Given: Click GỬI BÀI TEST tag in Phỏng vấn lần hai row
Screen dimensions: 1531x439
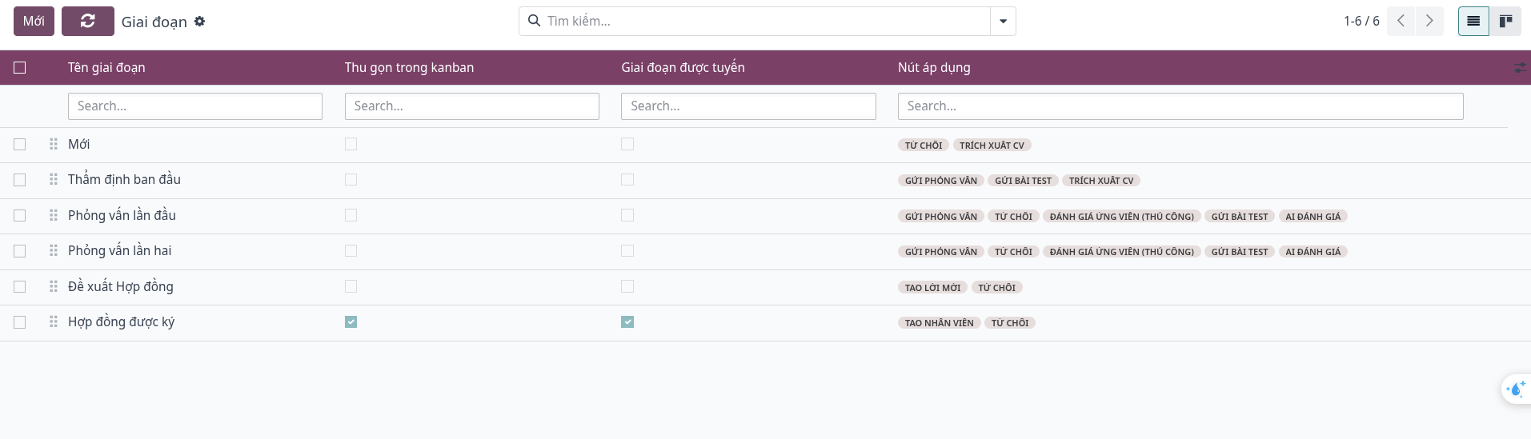Looking at the screenshot, I should [1240, 252].
